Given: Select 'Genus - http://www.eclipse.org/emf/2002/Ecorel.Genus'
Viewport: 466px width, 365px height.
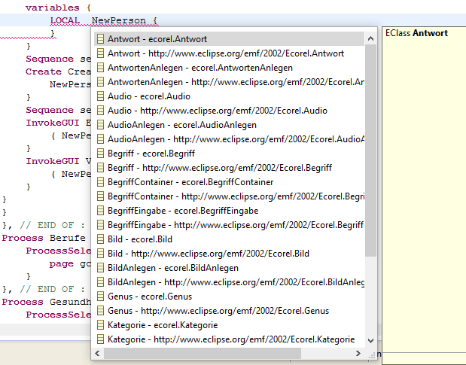Looking at the screenshot, I should click(229, 311).
